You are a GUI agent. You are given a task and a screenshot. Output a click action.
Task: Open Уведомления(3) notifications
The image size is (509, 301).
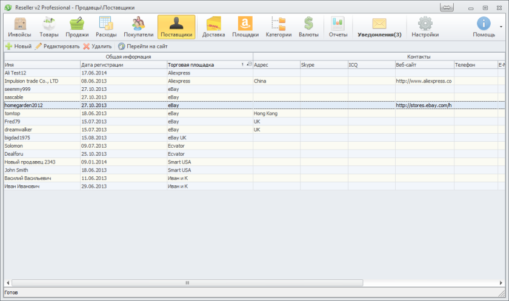[x=379, y=27]
